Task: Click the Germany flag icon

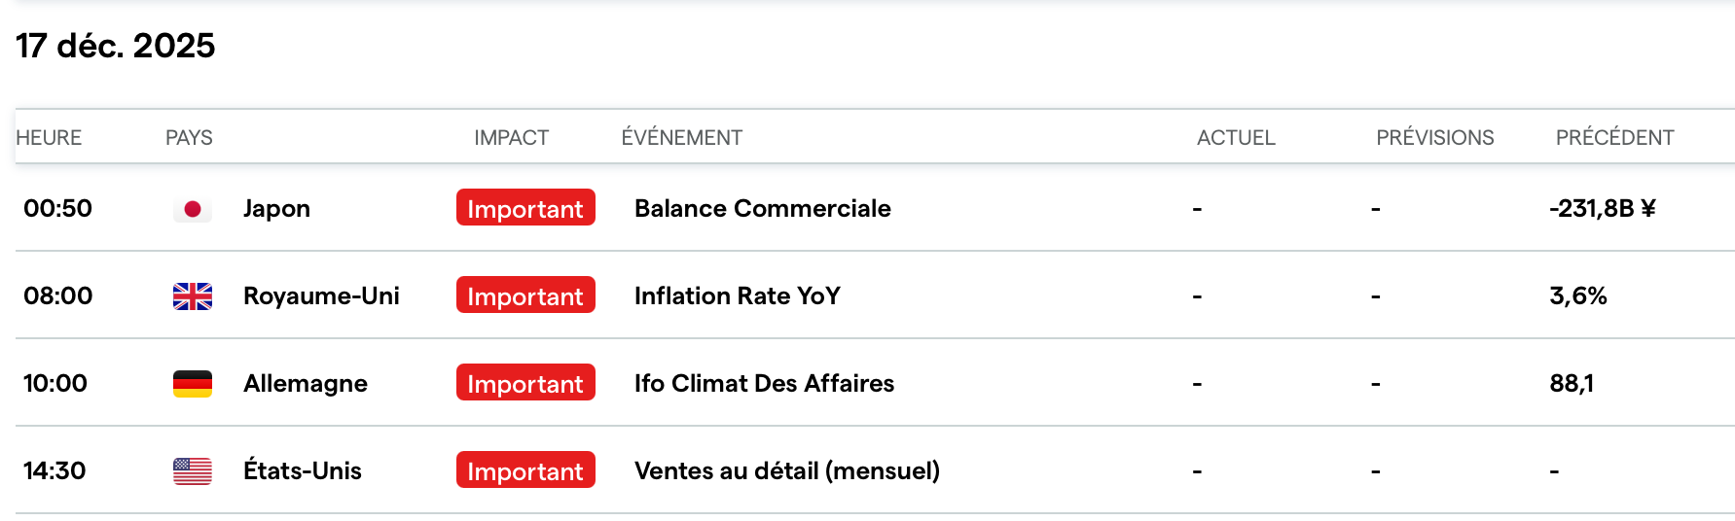Action: [x=193, y=384]
